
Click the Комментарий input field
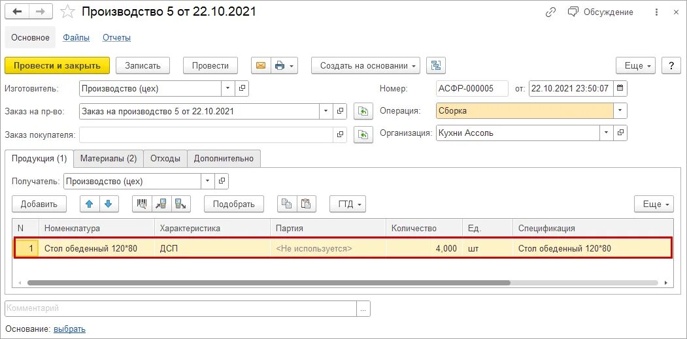click(180, 308)
